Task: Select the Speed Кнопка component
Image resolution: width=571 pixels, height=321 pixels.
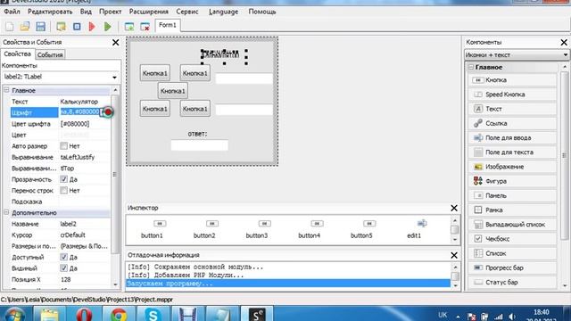Action: coord(512,95)
